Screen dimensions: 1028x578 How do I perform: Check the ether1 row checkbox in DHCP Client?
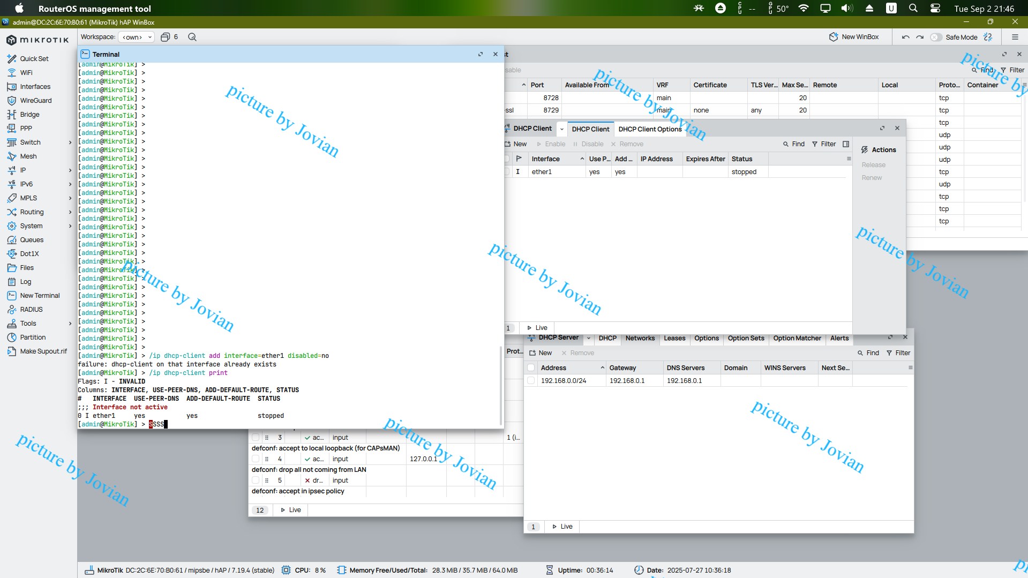pos(507,172)
